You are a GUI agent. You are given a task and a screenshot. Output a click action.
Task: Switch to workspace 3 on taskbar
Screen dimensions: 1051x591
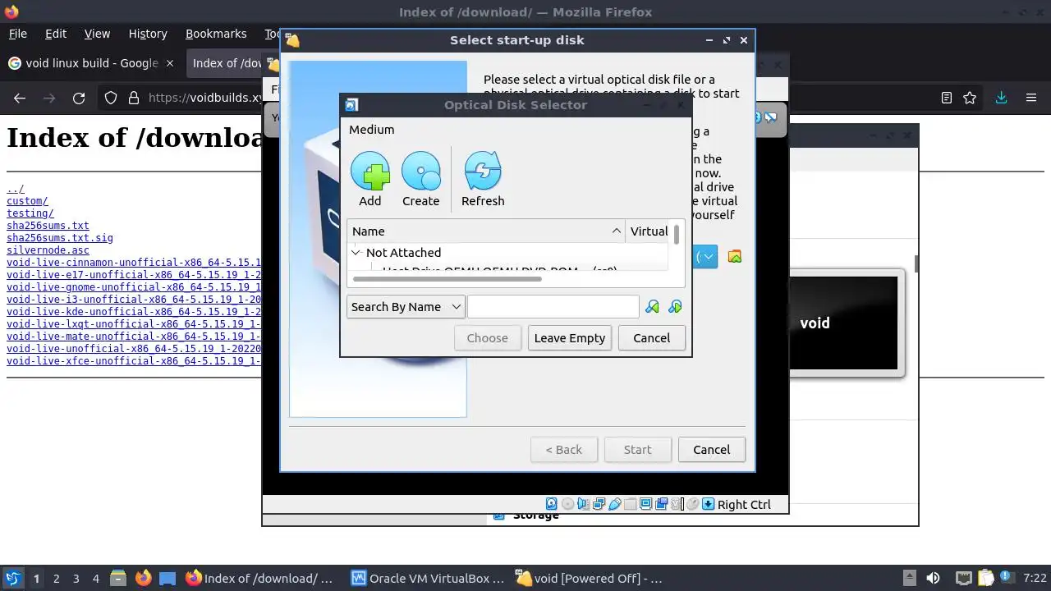(x=76, y=579)
